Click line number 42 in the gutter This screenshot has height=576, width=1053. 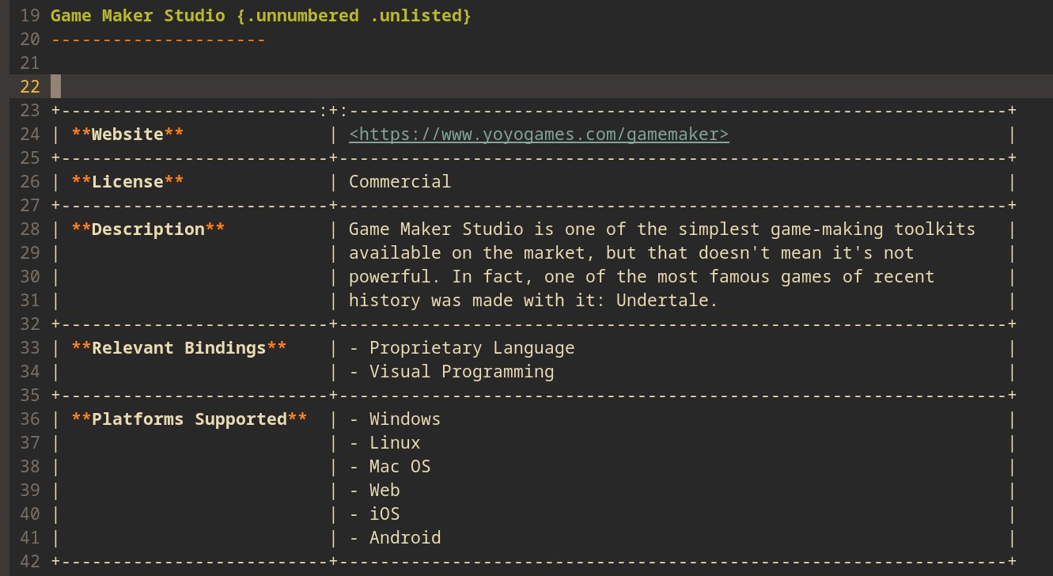30,562
